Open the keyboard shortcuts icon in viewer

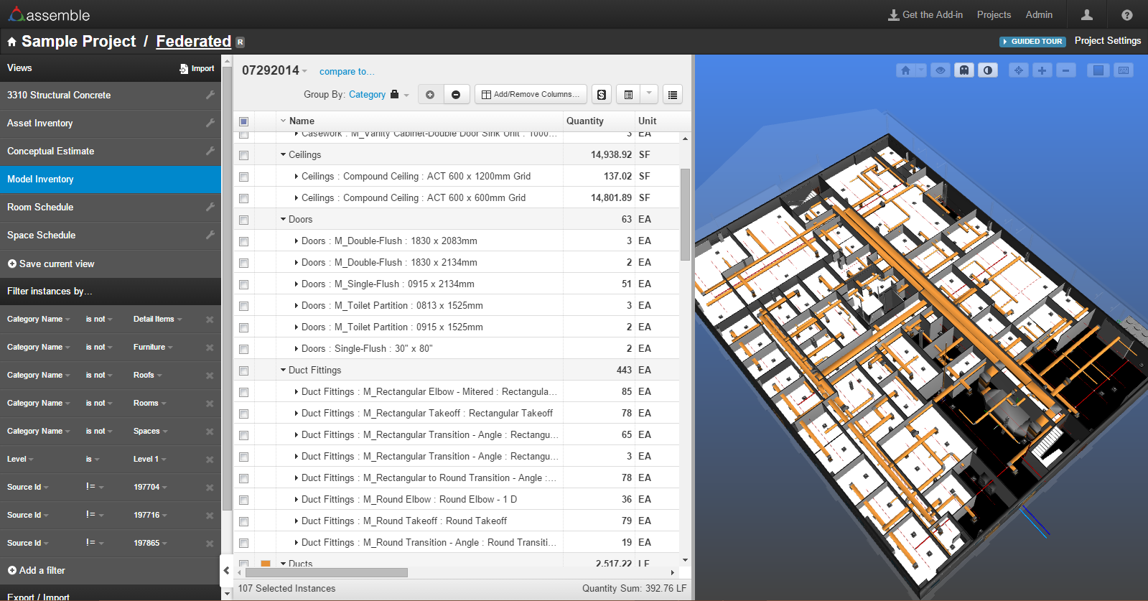click(x=1124, y=70)
